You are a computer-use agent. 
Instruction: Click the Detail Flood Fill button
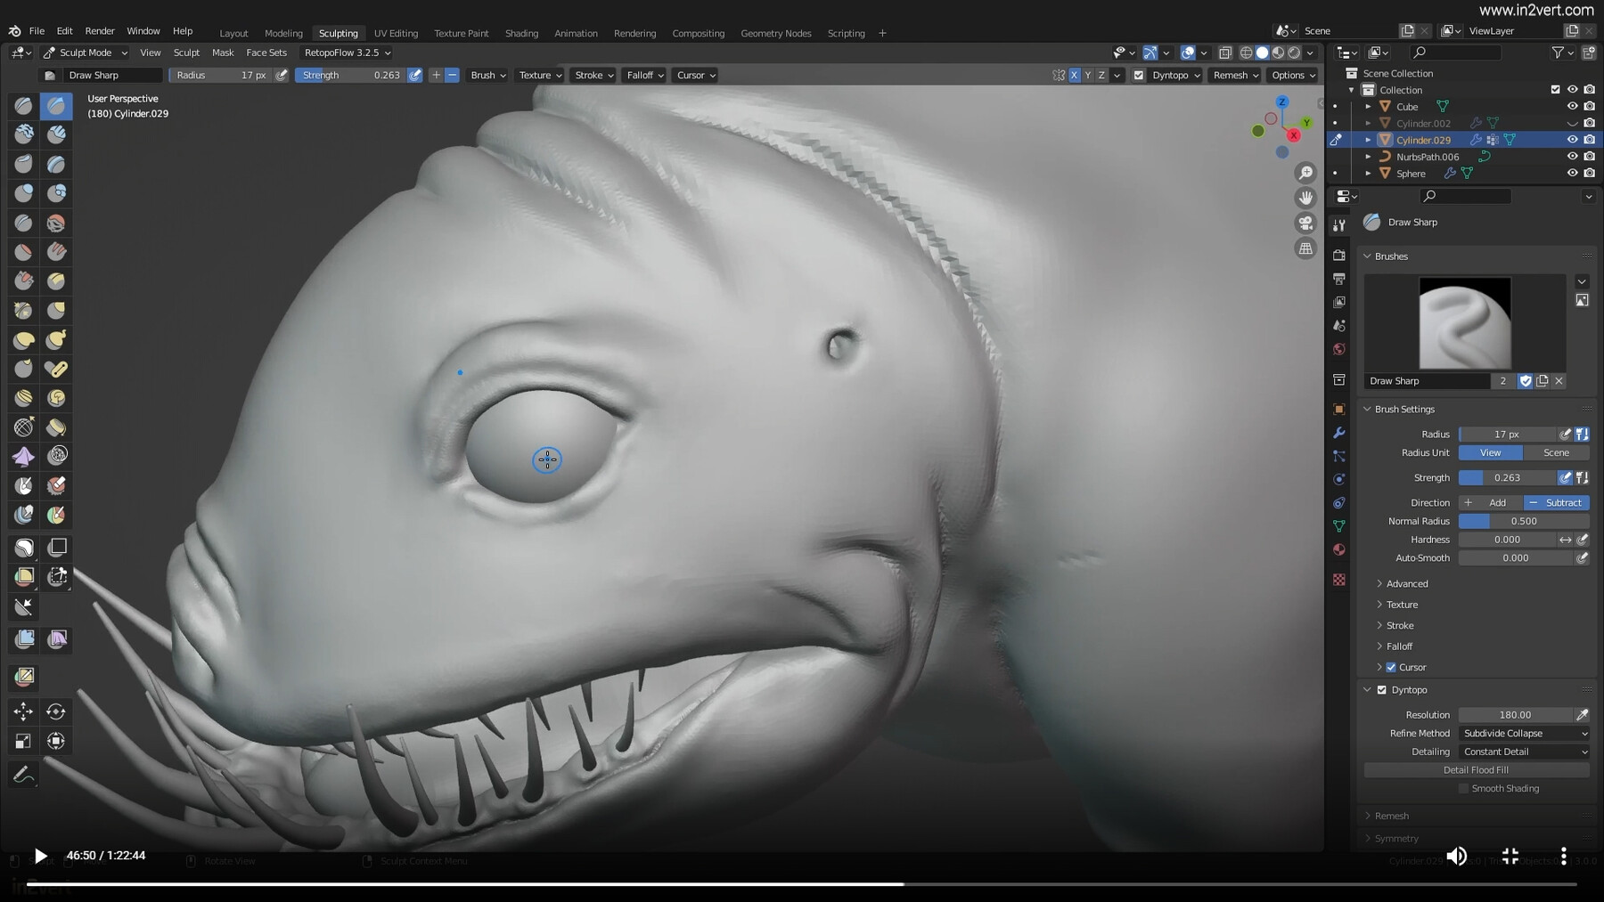(x=1476, y=769)
